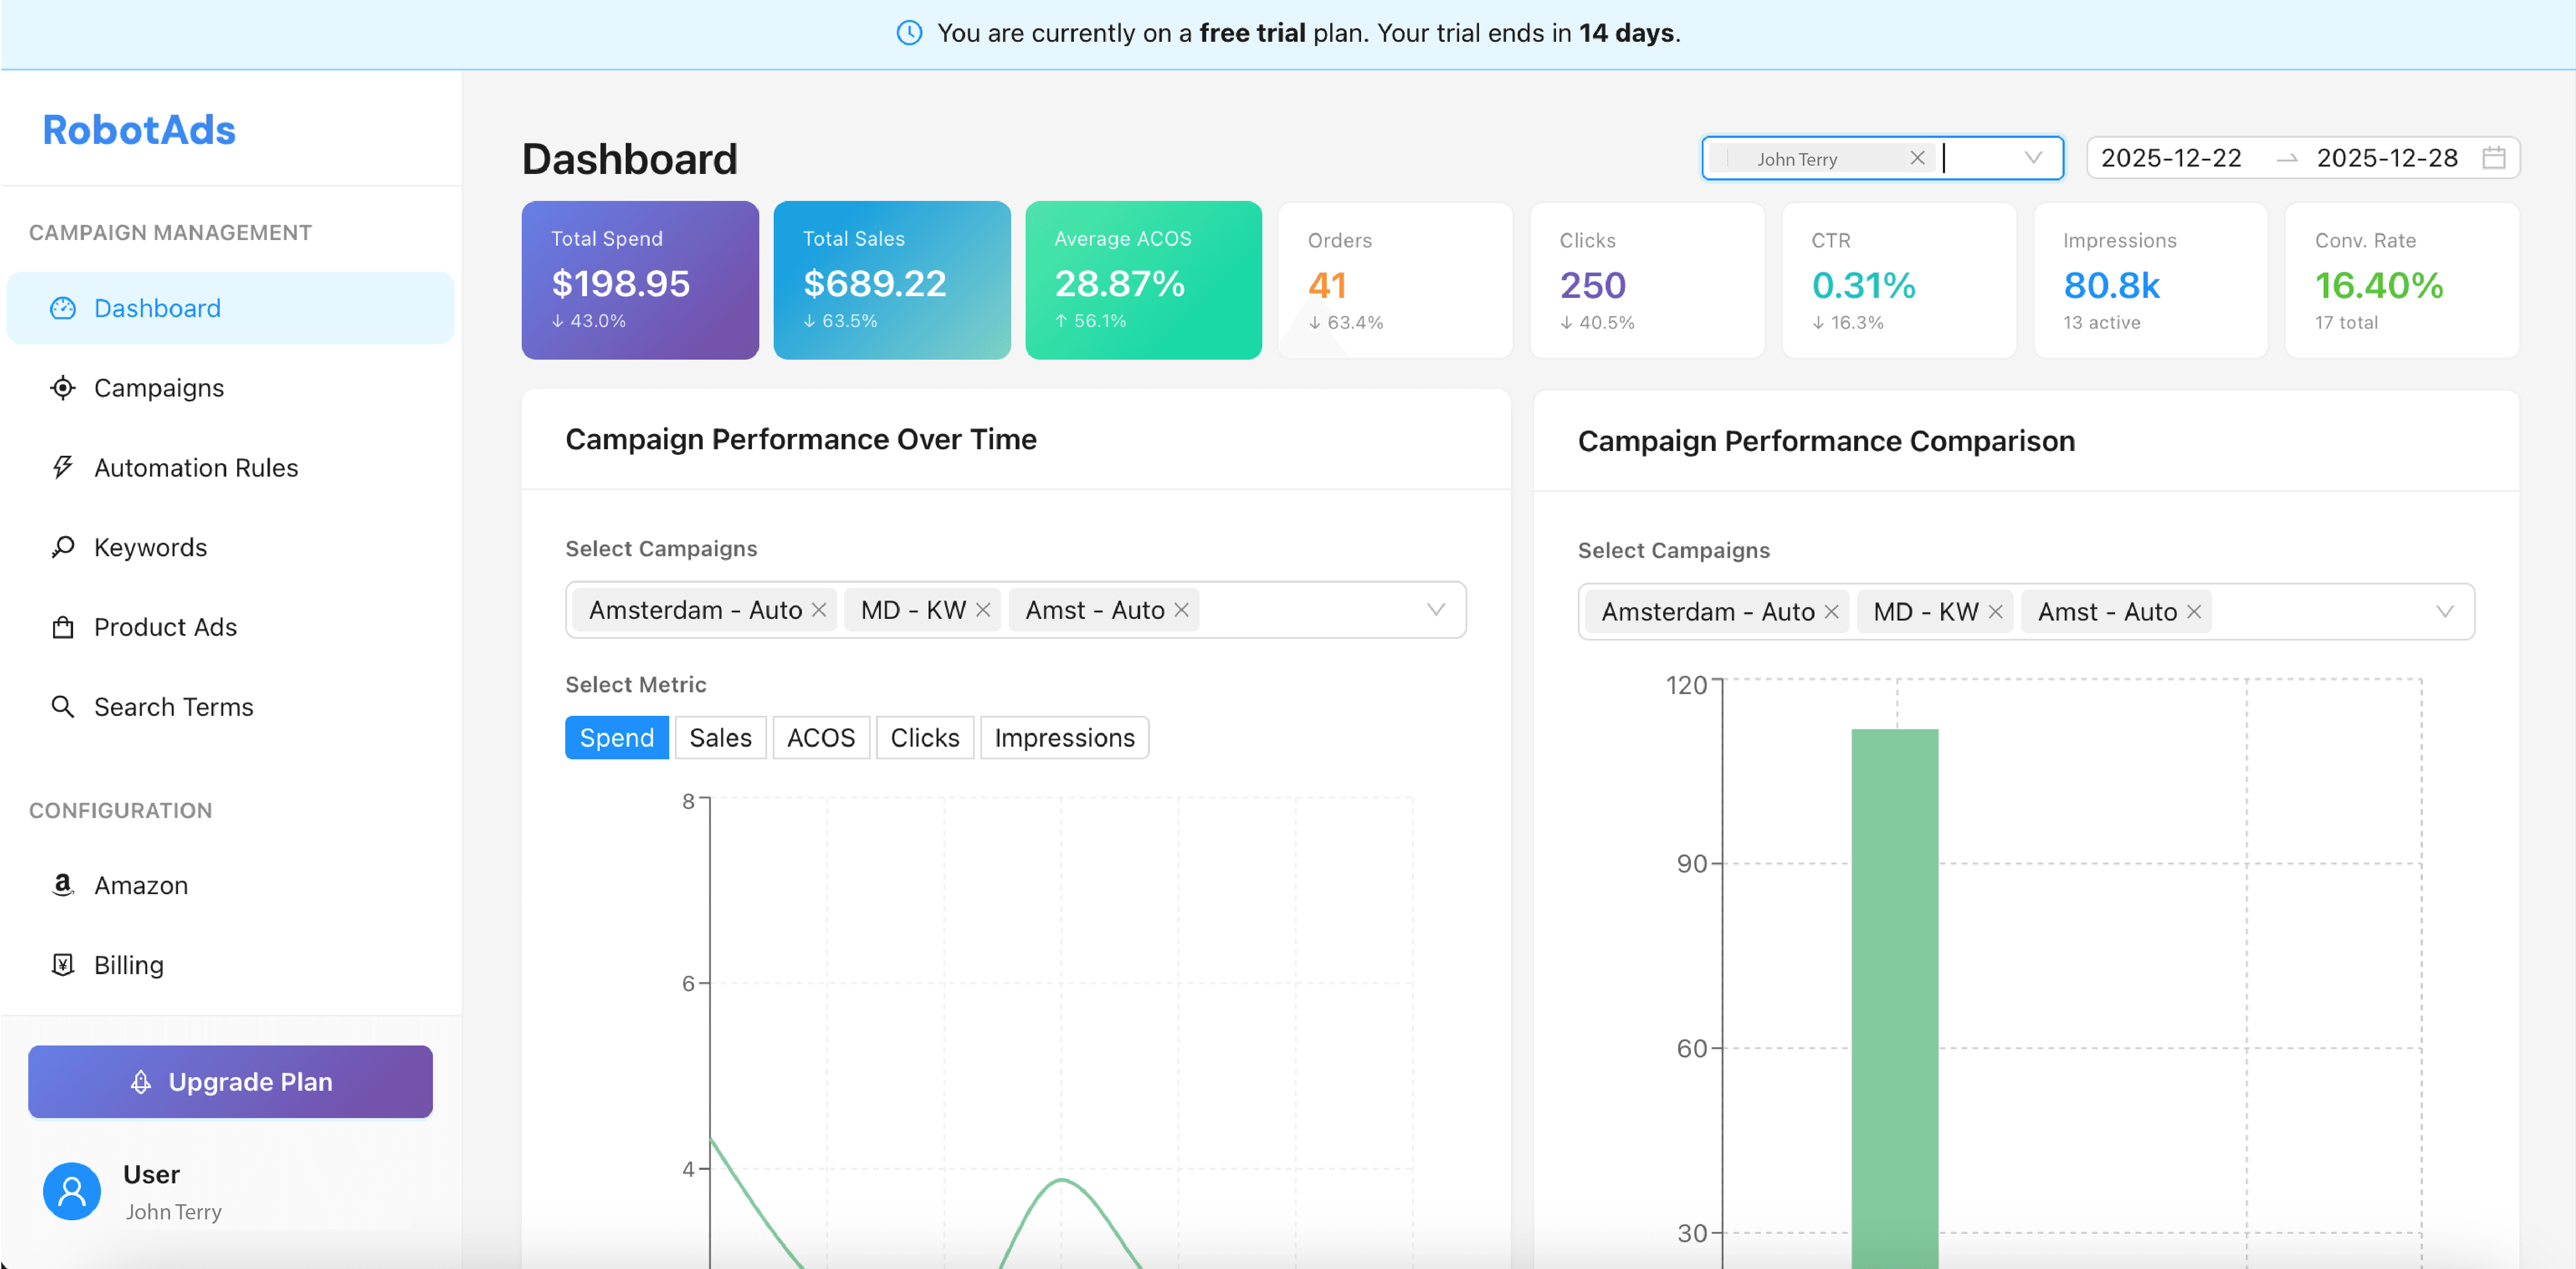
Task: Click the Billing receipt icon
Action: (63, 964)
